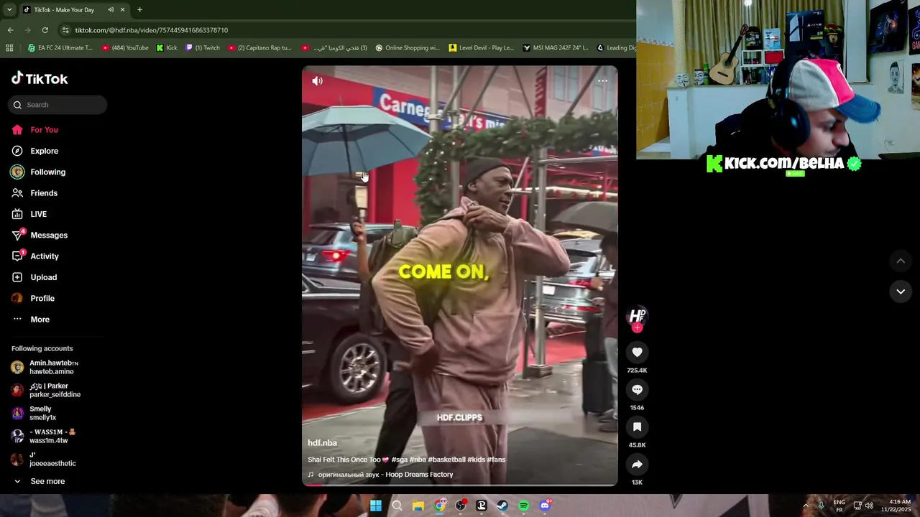Go to the Explore page
The image size is (920, 517).
click(x=34, y=151)
